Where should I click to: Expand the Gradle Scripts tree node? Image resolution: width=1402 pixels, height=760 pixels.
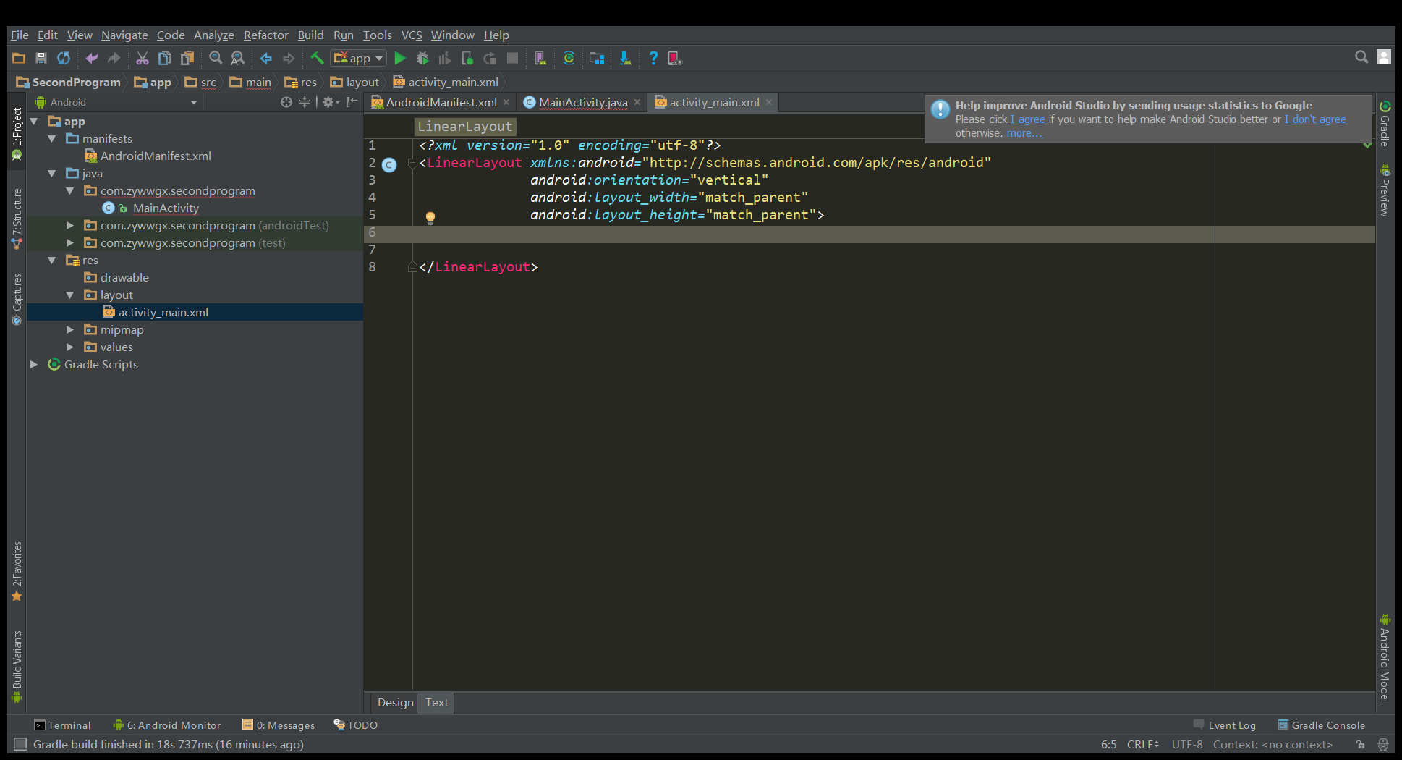34,365
